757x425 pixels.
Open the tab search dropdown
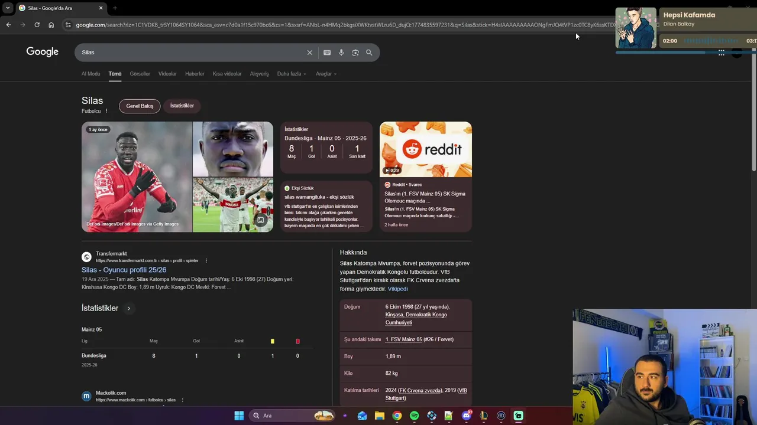[8, 8]
